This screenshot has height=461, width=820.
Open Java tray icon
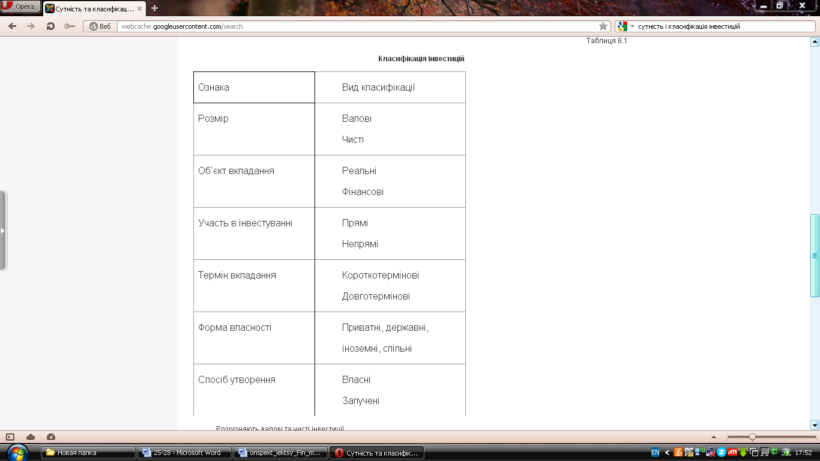(678, 452)
